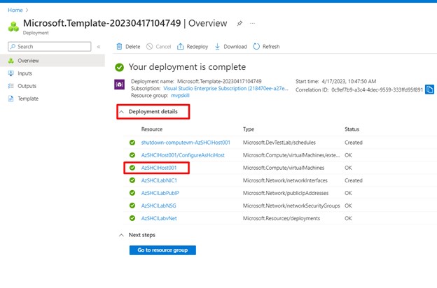Click the Microsoft.Network/networkSecurityGroups type cell
Image resolution: width=437 pixels, height=288 pixels.
(x=291, y=206)
